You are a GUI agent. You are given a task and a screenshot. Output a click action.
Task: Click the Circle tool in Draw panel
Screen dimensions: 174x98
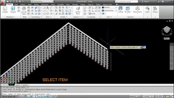[51, 11]
